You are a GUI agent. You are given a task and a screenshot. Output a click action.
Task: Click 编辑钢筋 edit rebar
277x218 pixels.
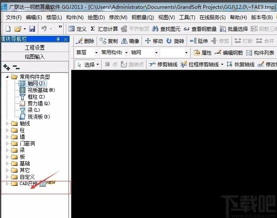coord(229,53)
